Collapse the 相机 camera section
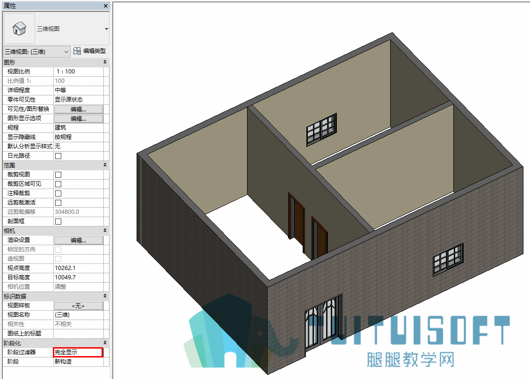This screenshot has width=530, height=379. [105, 231]
